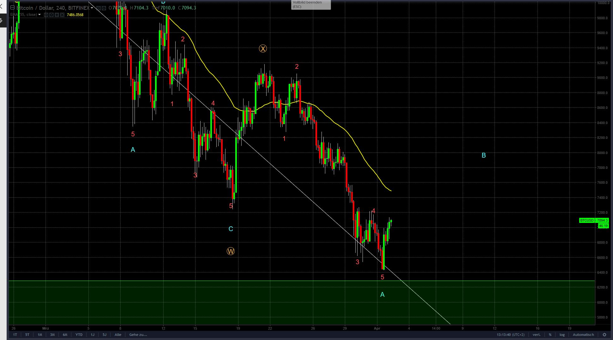Screen dimensions: 613x340
Task: Select the 1M time range
Action: click(40, 335)
